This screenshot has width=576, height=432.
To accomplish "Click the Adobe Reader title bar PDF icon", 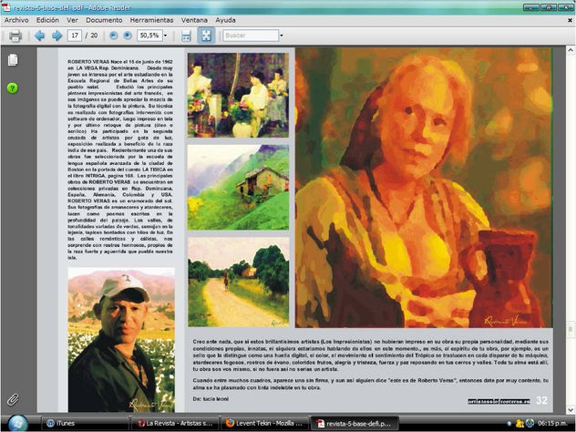I will [5, 7].
